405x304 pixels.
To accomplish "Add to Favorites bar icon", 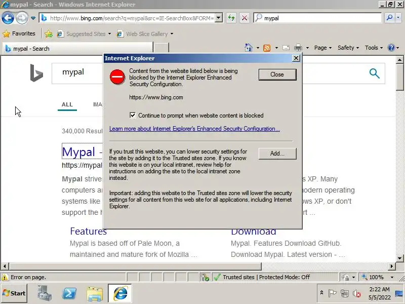I will pos(49,34).
